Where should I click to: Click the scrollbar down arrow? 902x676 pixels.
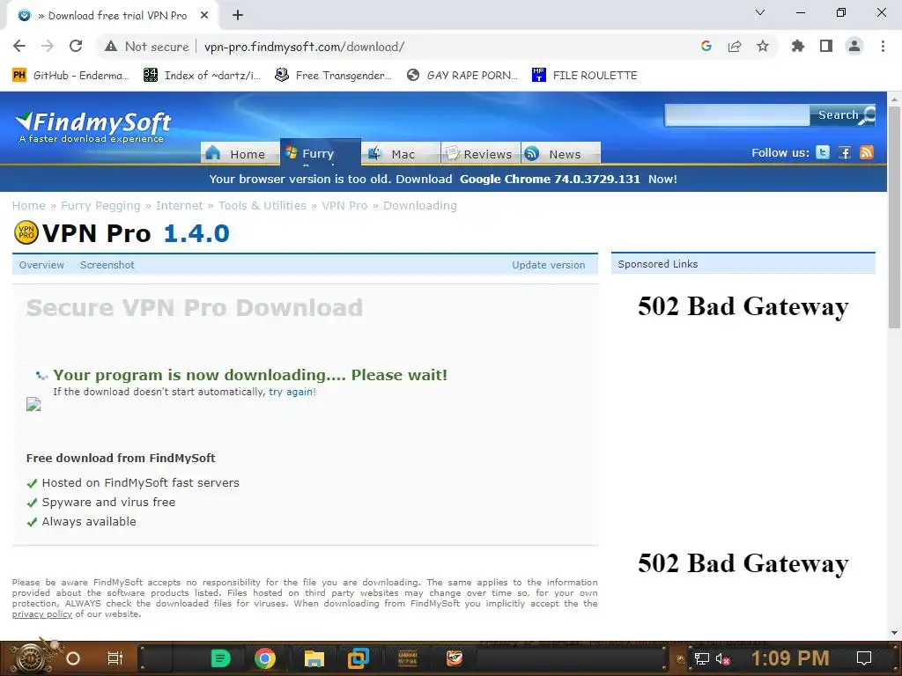[895, 633]
